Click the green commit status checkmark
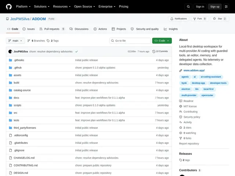Image resolution: width=235 pixels, height=176 pixels. 77,51
